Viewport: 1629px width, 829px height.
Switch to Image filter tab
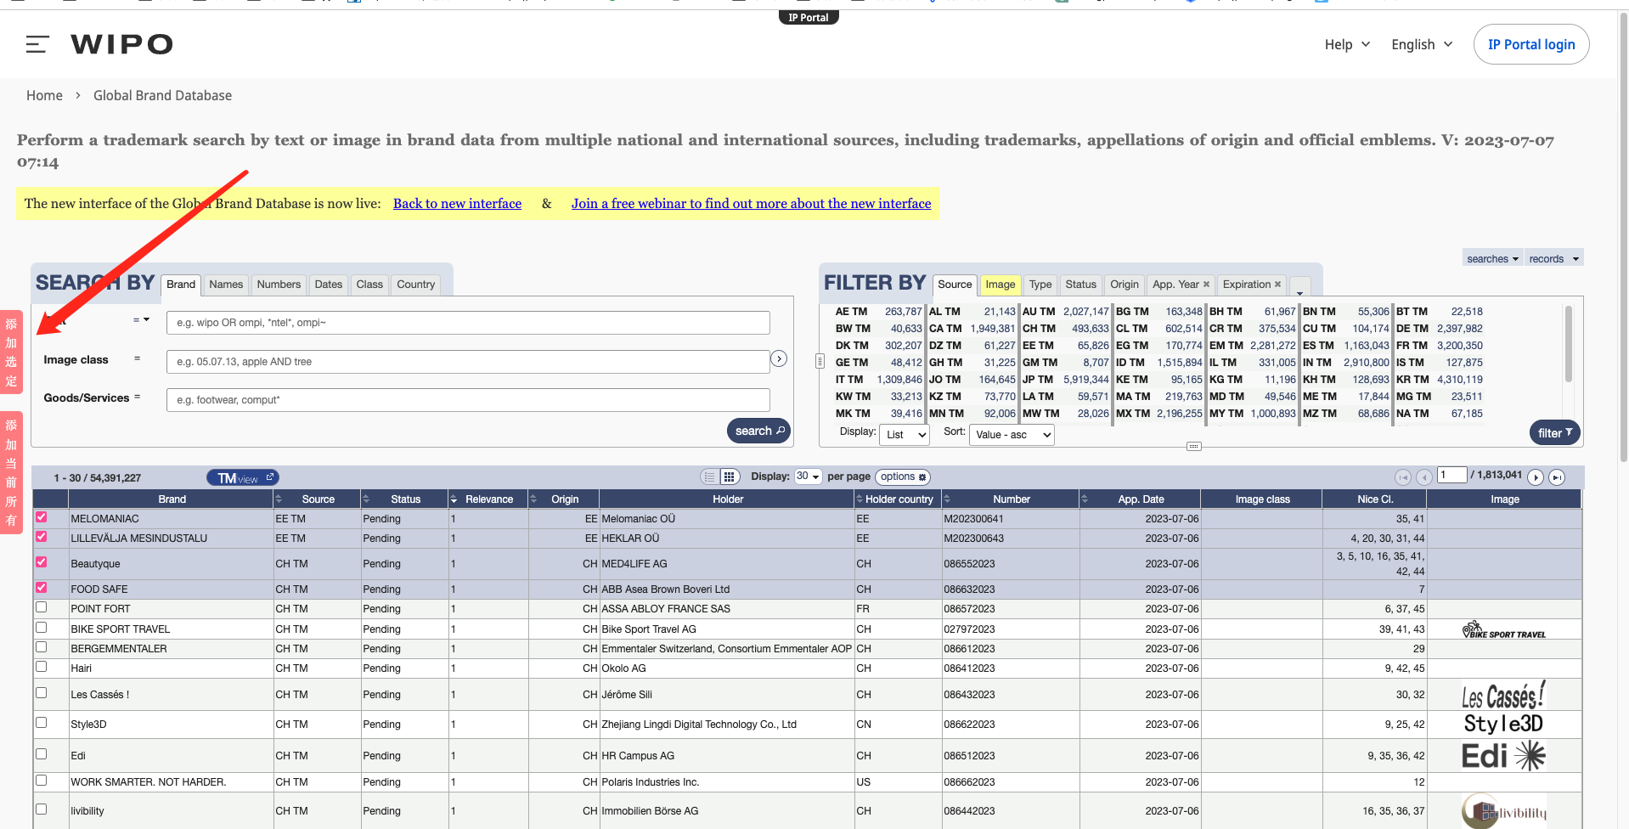coord(1000,285)
